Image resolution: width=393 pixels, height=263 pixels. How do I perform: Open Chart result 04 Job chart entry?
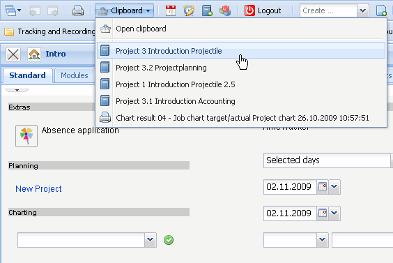pyautogui.click(x=241, y=118)
